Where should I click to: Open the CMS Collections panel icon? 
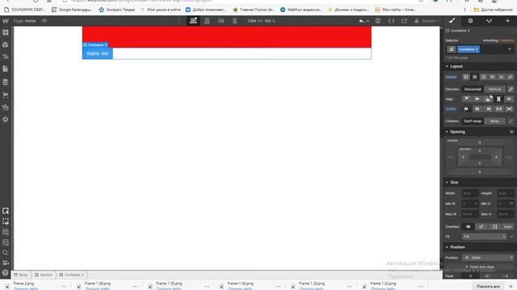pyautogui.click(x=6, y=82)
